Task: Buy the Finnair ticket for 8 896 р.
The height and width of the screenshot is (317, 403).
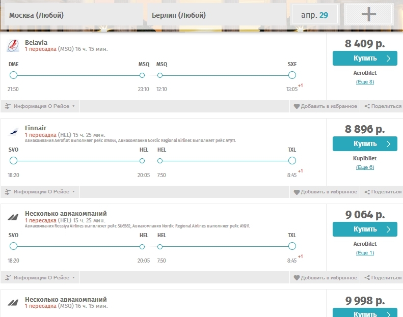Action: tap(365, 143)
